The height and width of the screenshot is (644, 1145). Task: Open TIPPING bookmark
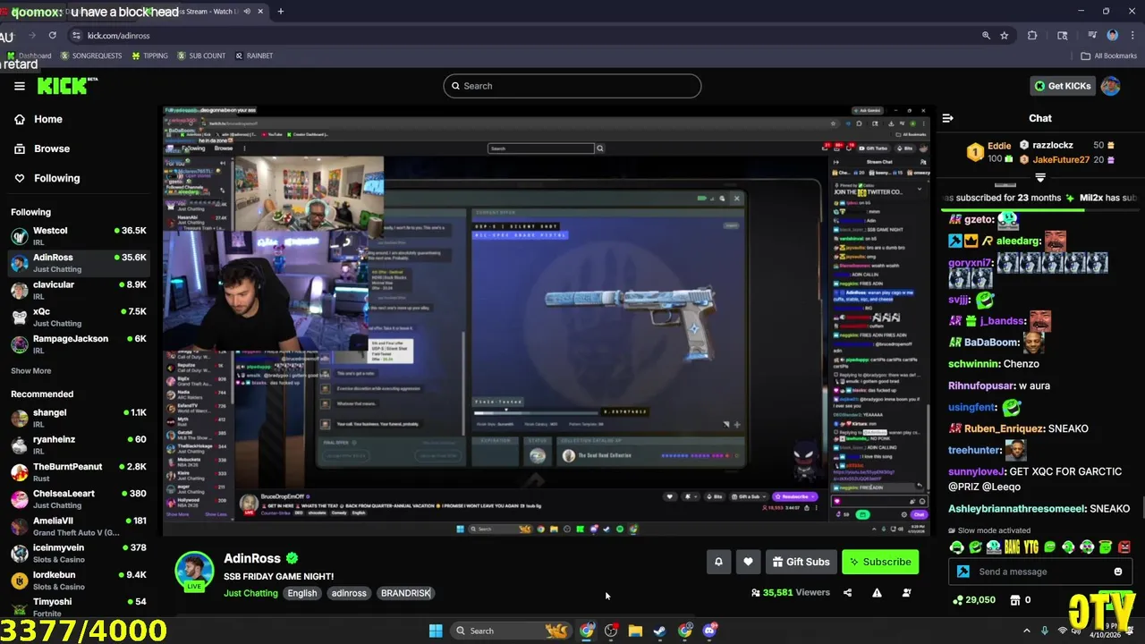[x=149, y=55]
